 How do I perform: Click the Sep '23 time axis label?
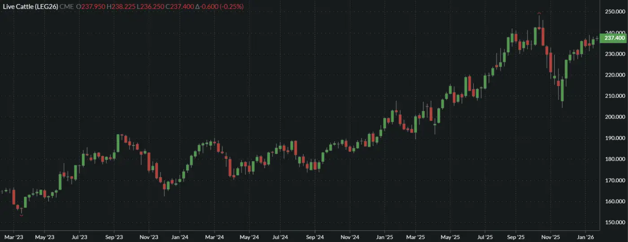114,237
